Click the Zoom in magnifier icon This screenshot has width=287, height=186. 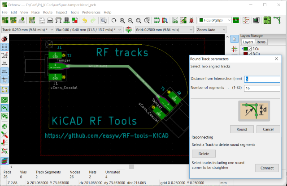(x=122, y=21)
